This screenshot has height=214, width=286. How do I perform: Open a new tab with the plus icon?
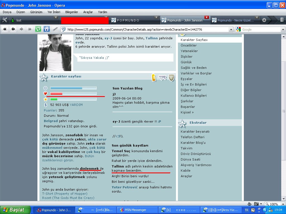[x=264, y=20]
